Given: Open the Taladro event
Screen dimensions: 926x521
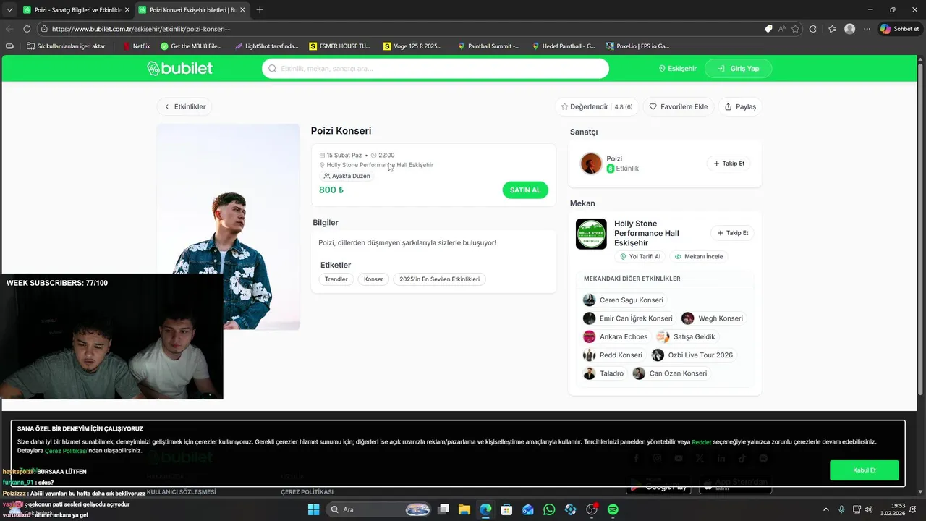Looking at the screenshot, I should [604, 373].
